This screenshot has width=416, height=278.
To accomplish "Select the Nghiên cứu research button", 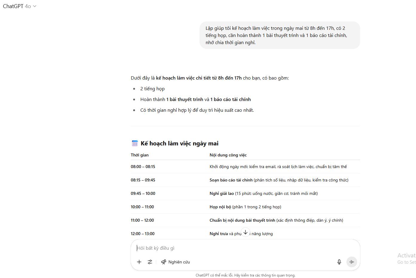I will (x=176, y=262).
